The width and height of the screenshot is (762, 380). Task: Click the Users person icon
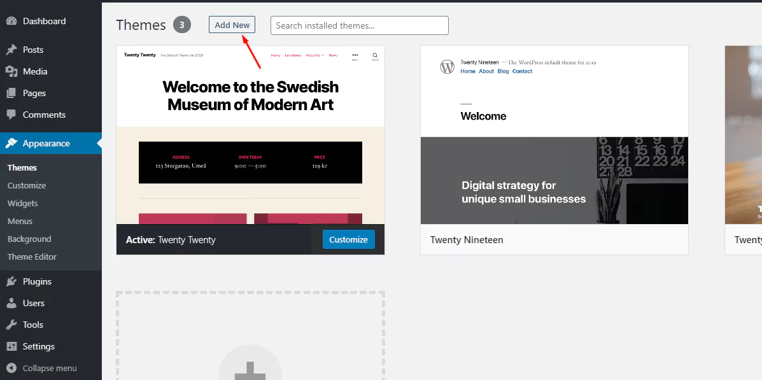point(11,303)
